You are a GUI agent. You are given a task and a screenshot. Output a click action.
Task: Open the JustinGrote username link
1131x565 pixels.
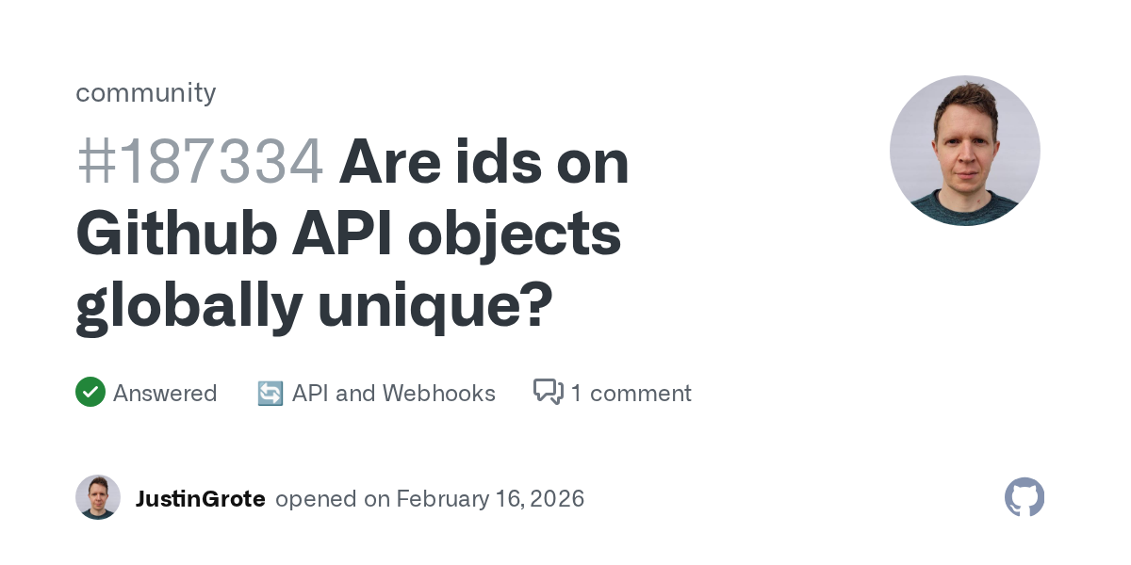point(200,498)
